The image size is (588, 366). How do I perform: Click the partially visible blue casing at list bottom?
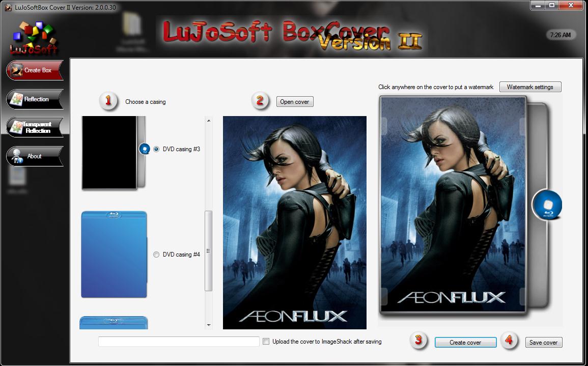(x=114, y=323)
